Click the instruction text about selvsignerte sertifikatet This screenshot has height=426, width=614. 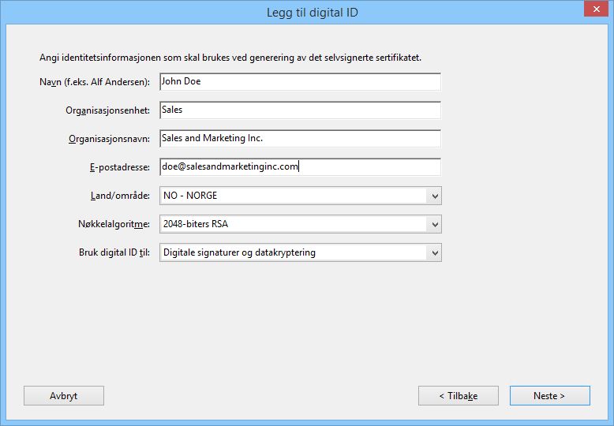coord(230,58)
